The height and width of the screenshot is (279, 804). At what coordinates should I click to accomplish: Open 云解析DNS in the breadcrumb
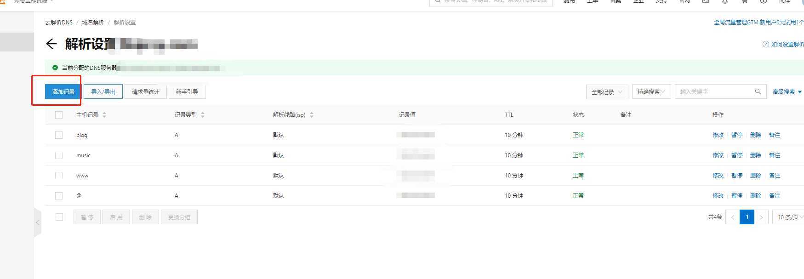(59, 22)
